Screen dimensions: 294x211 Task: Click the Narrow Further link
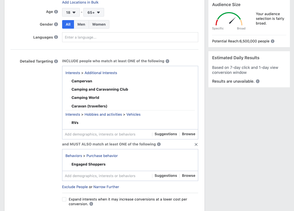point(106,187)
